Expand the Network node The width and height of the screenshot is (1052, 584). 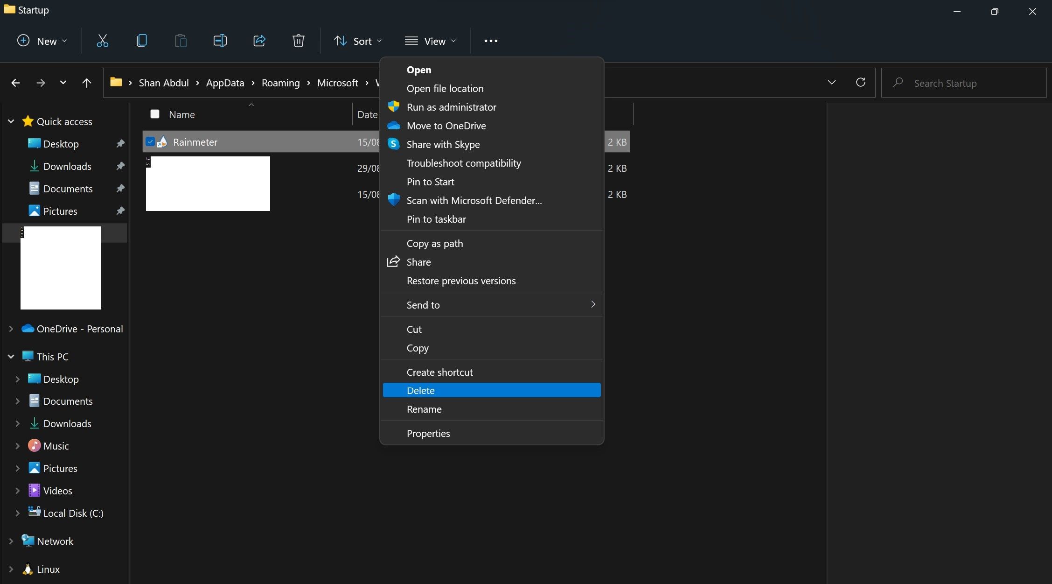point(11,541)
